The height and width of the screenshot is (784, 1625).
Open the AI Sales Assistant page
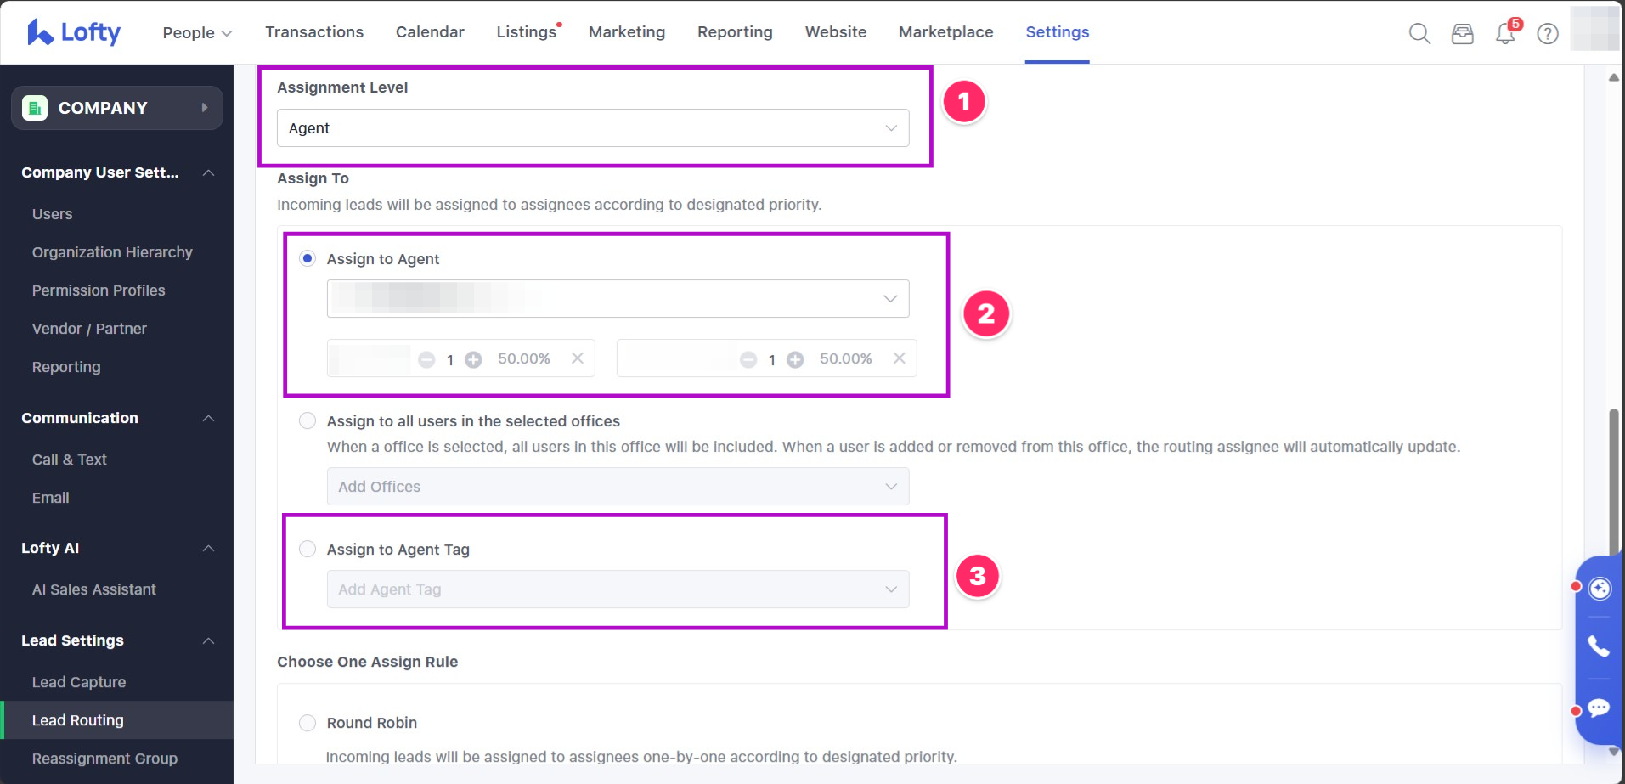[93, 589]
